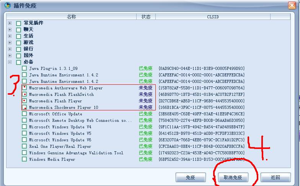Check the 聊天 group checkbox

(18, 30)
